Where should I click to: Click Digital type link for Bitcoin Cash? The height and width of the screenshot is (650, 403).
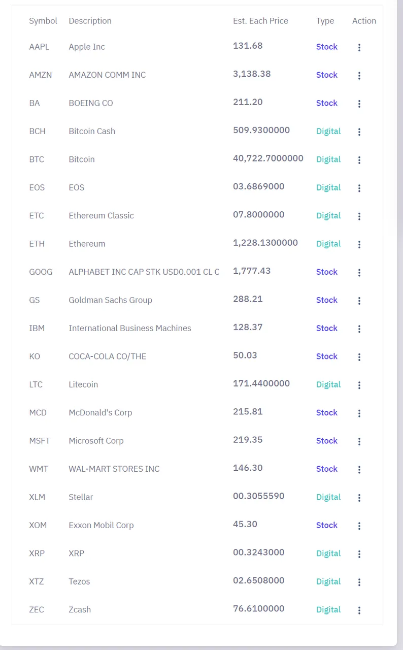(328, 131)
